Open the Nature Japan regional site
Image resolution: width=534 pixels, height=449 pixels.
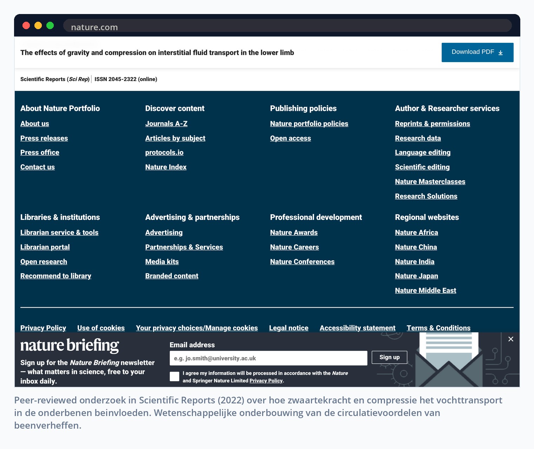click(417, 276)
